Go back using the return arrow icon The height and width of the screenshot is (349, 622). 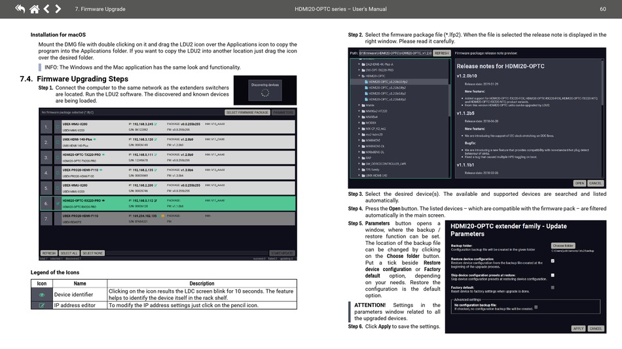tap(20, 9)
